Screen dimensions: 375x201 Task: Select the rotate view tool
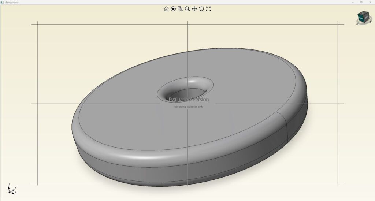201,9
